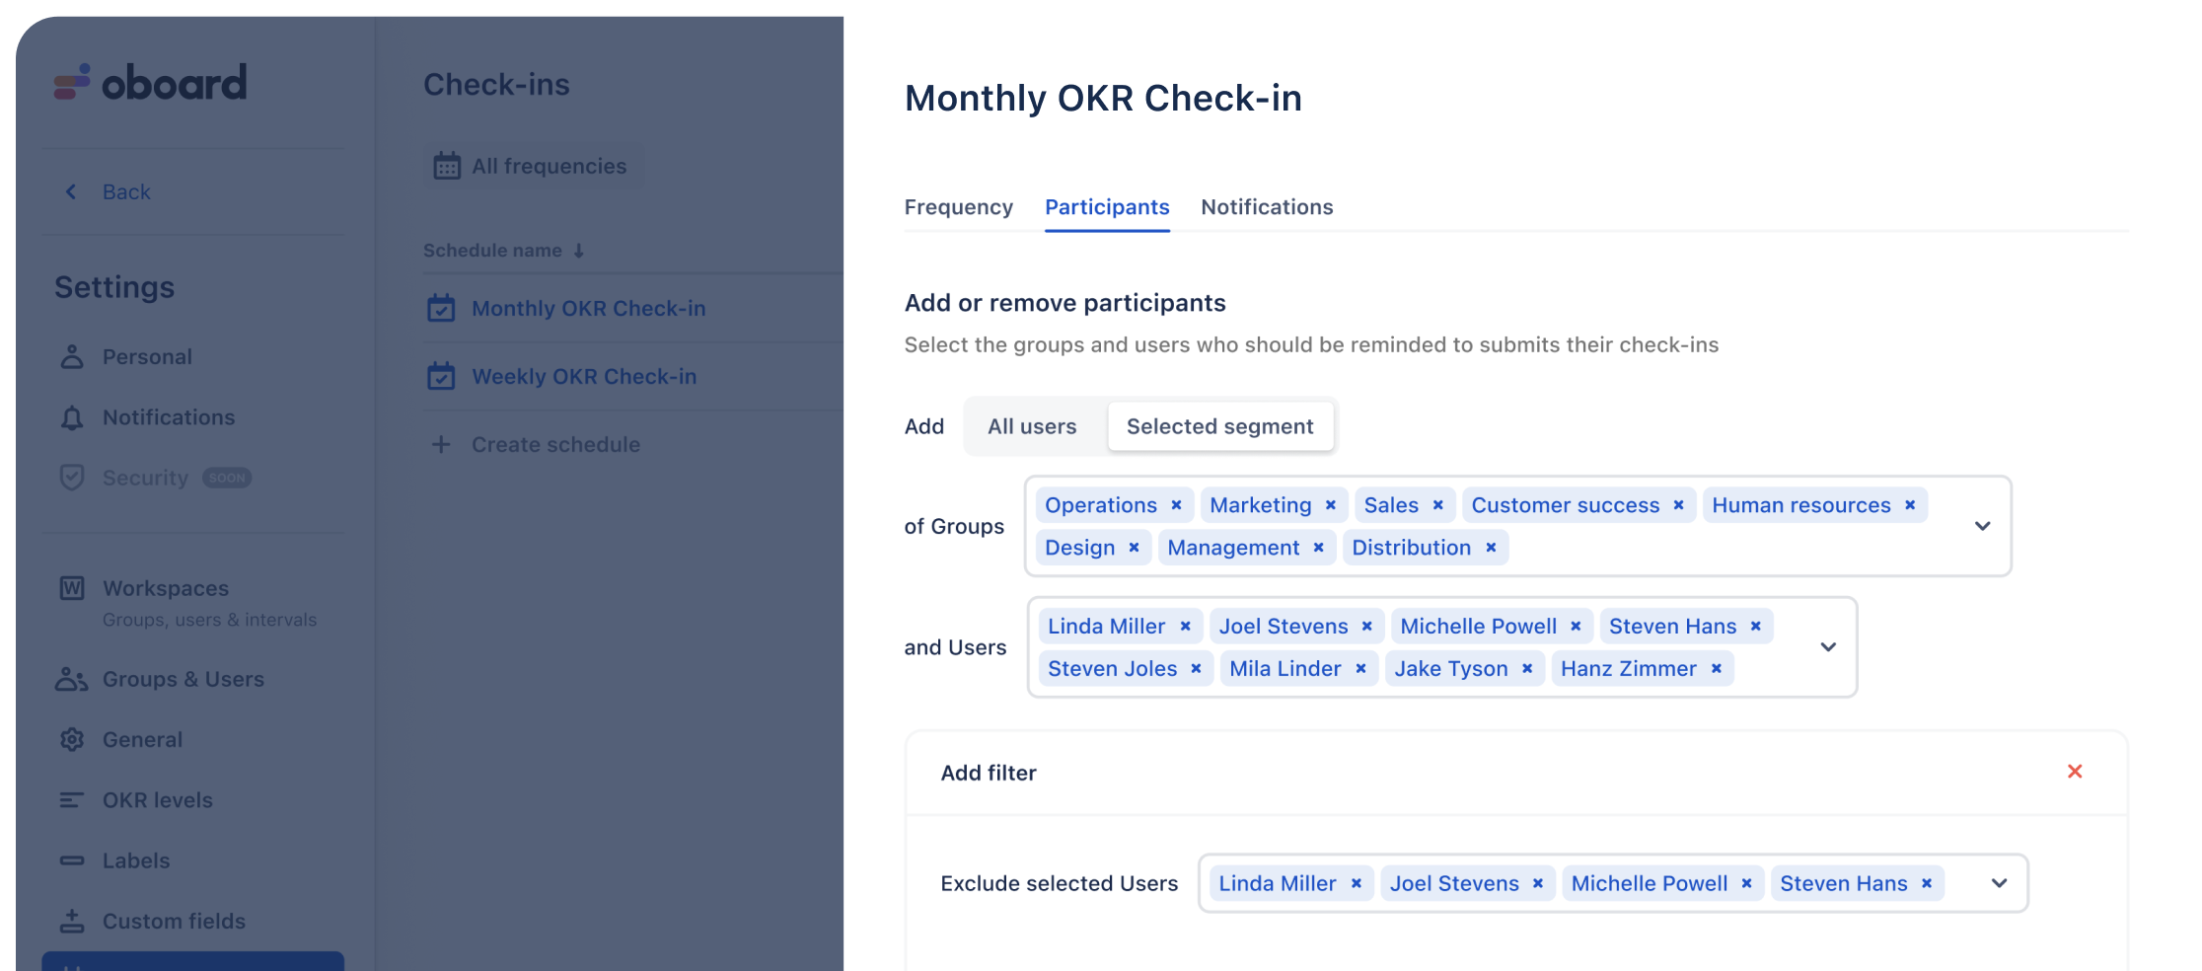Remove the Operations group tag
The width and height of the screenshot is (2202, 971).
[1176, 505]
